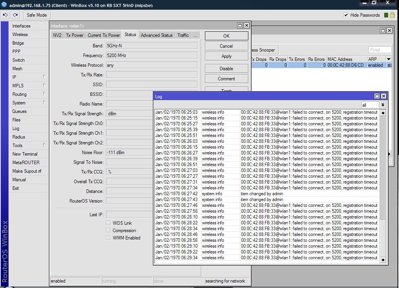Click the Cancel button
This screenshot has width=399, height=288.
tap(226, 46)
